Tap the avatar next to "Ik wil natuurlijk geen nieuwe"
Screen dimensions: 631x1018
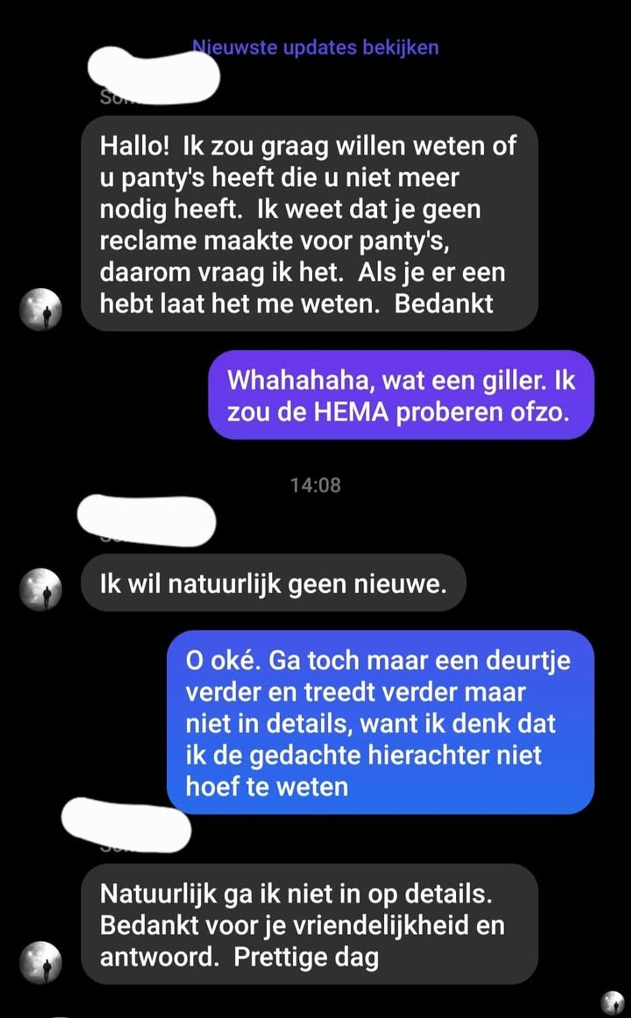pos(40,589)
